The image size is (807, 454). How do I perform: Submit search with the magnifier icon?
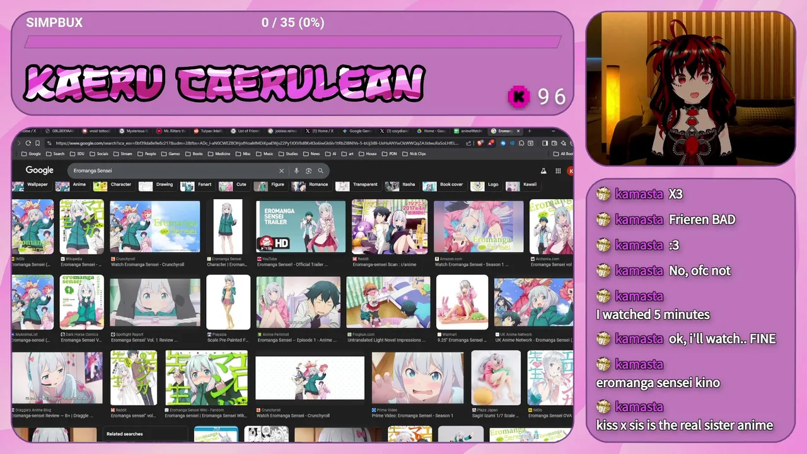[x=320, y=170]
